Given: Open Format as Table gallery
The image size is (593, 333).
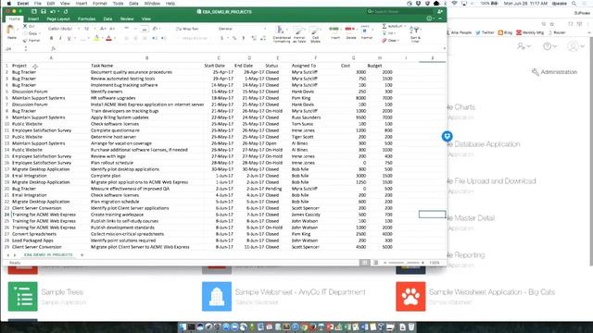Looking at the screenshot, I should (x=299, y=33).
